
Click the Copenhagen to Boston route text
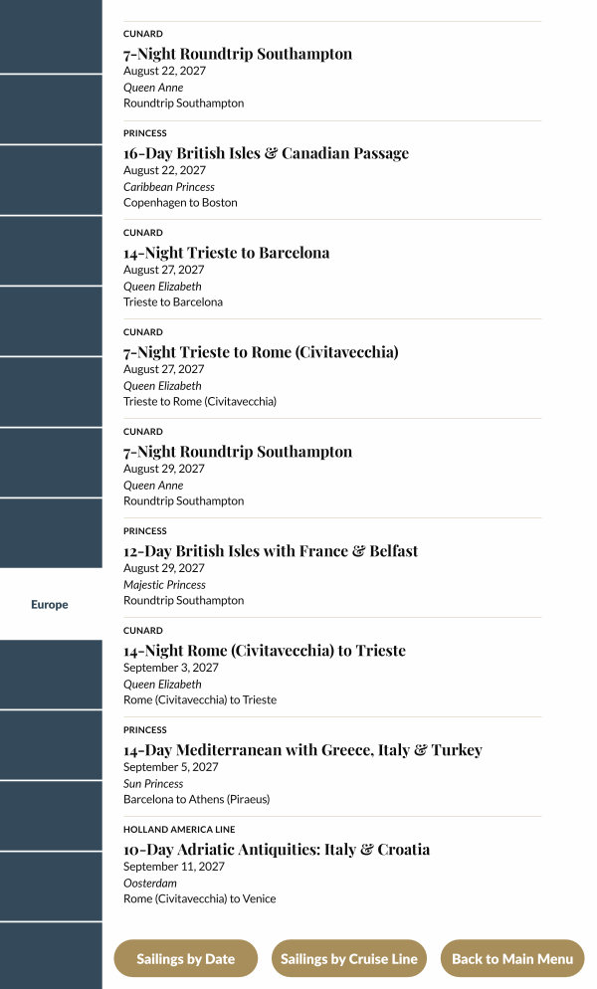[x=180, y=202]
